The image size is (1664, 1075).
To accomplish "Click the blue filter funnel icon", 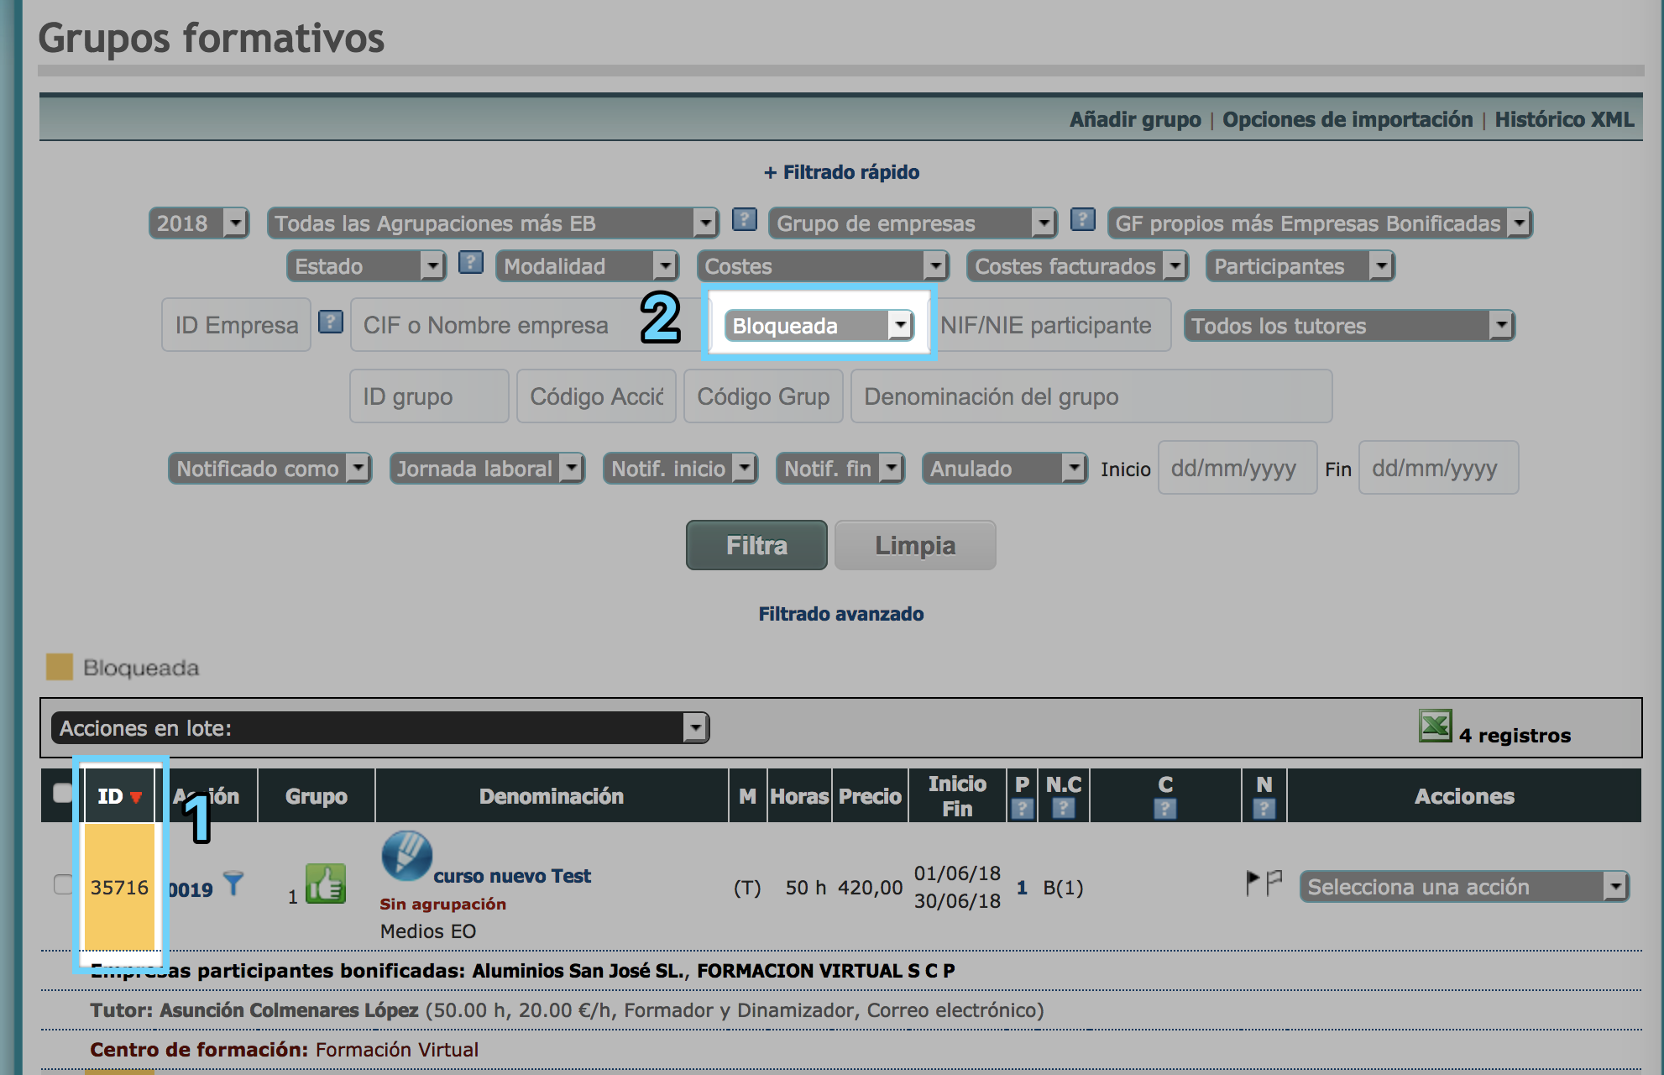I will [233, 884].
